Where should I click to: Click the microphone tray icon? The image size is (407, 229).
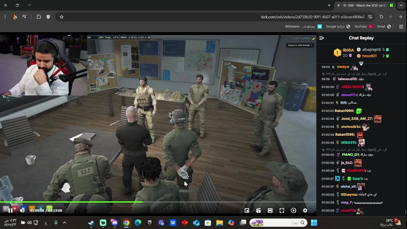point(56,223)
